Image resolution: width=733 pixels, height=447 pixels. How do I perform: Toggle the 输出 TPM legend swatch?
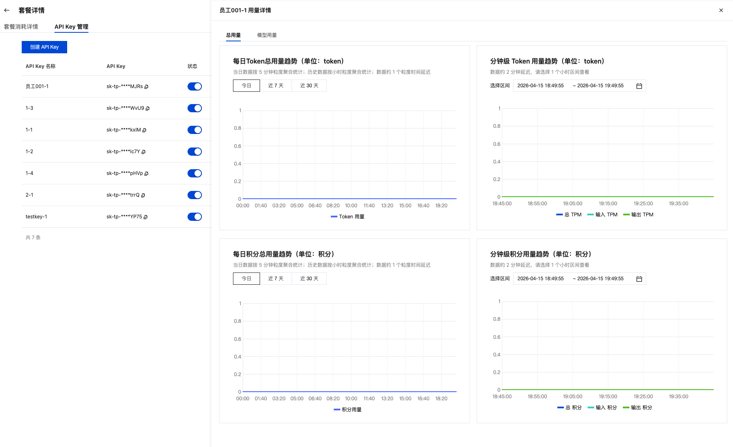click(x=626, y=215)
